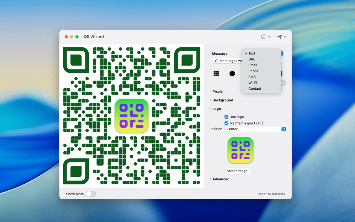Open the Position dropdown set to Center
This screenshot has height=222, width=355.
[x=255, y=129]
